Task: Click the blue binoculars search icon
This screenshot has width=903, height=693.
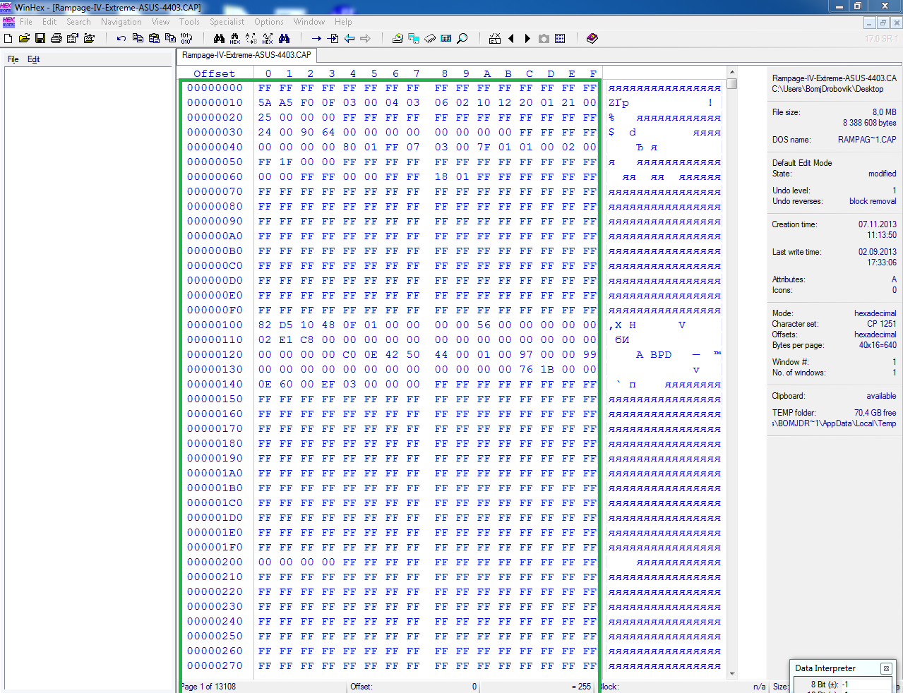Action: pos(284,38)
